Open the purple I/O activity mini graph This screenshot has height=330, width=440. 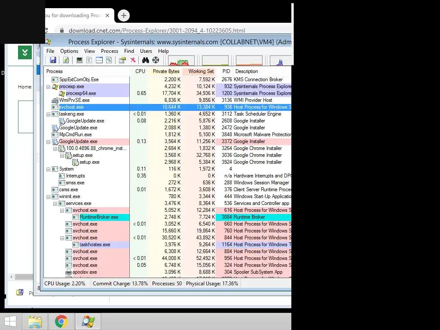coord(280,61)
